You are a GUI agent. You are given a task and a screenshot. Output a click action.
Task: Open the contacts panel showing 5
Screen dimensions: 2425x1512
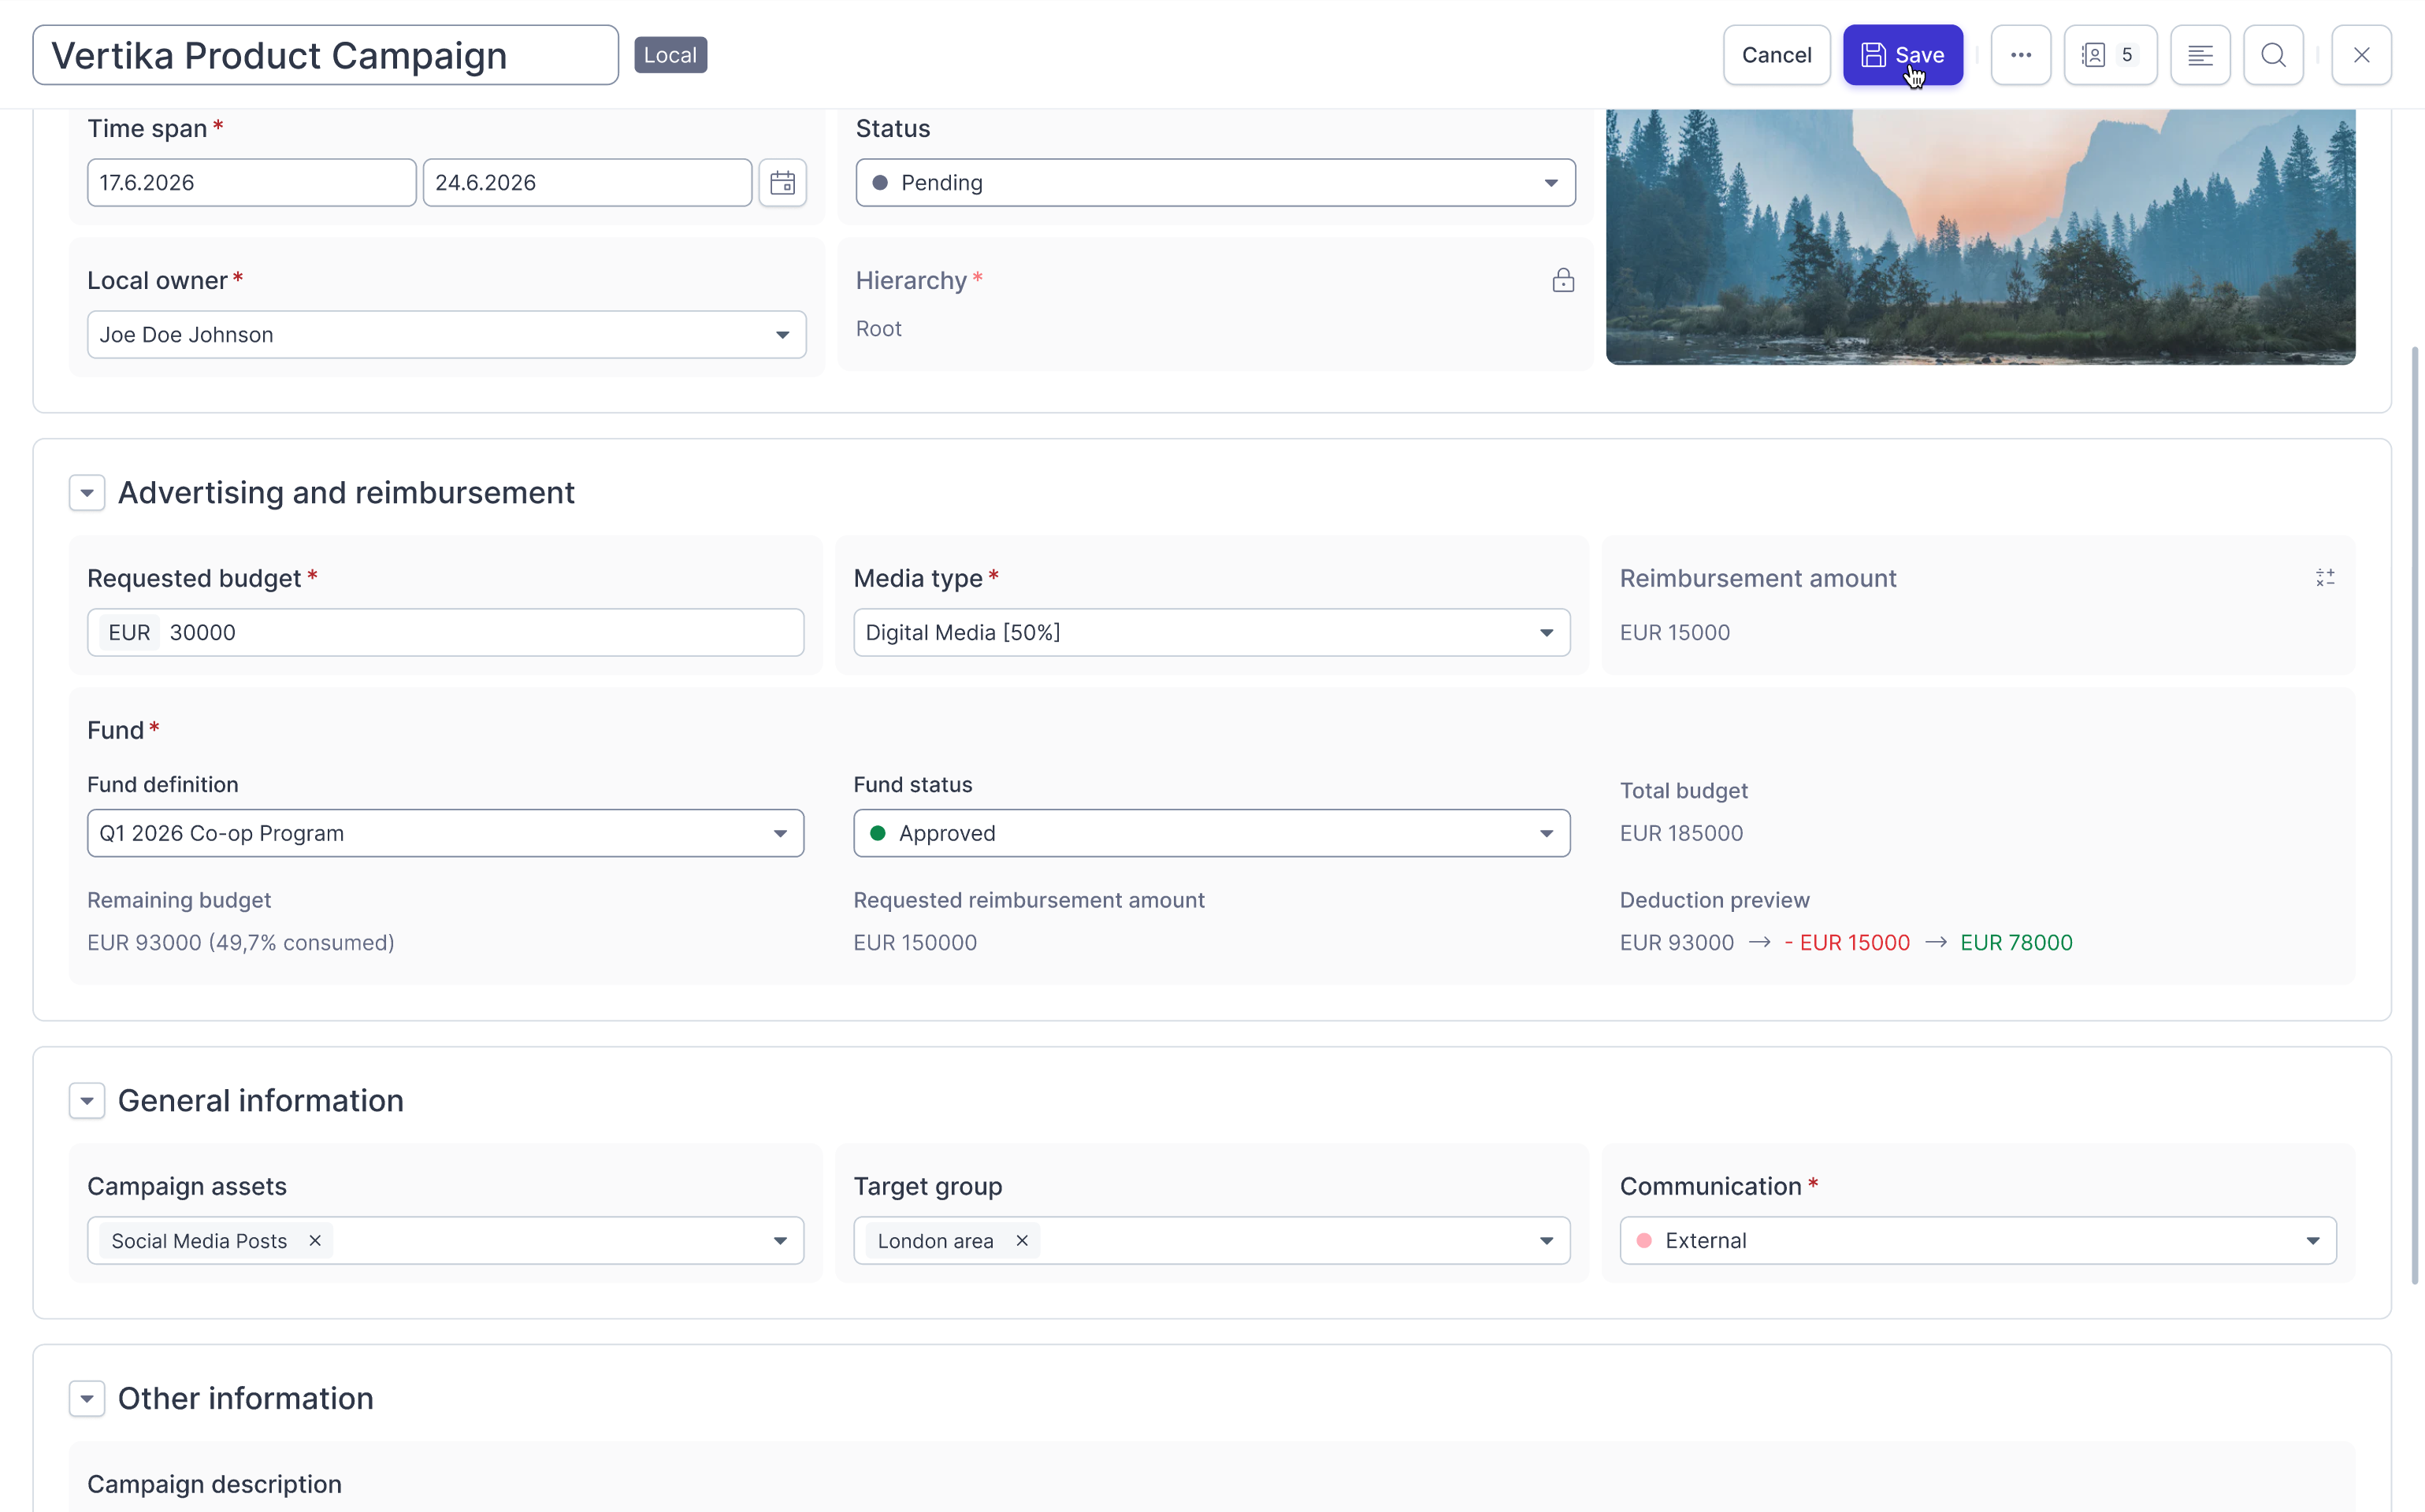pyautogui.click(x=2110, y=55)
